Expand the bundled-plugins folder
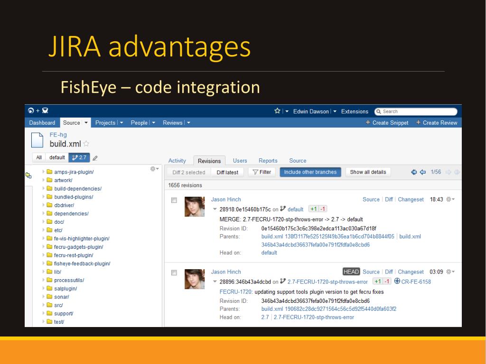The width and height of the screenshot is (486, 364). click(43, 197)
